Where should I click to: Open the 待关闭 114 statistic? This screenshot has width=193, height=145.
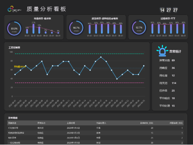[x=168, y=83]
